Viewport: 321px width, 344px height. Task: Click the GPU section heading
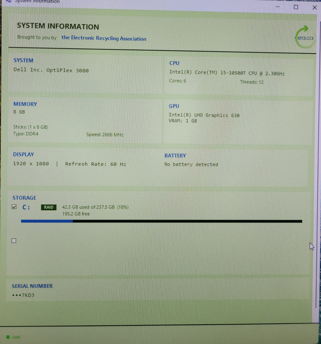pyautogui.click(x=174, y=106)
